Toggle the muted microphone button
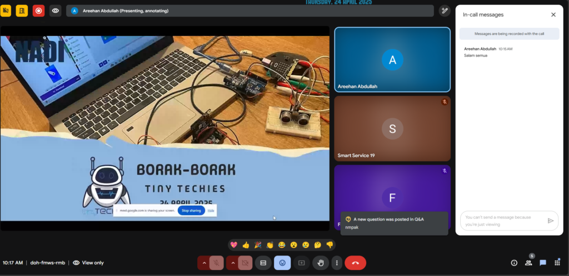The width and height of the screenshot is (569, 276). pos(217,263)
